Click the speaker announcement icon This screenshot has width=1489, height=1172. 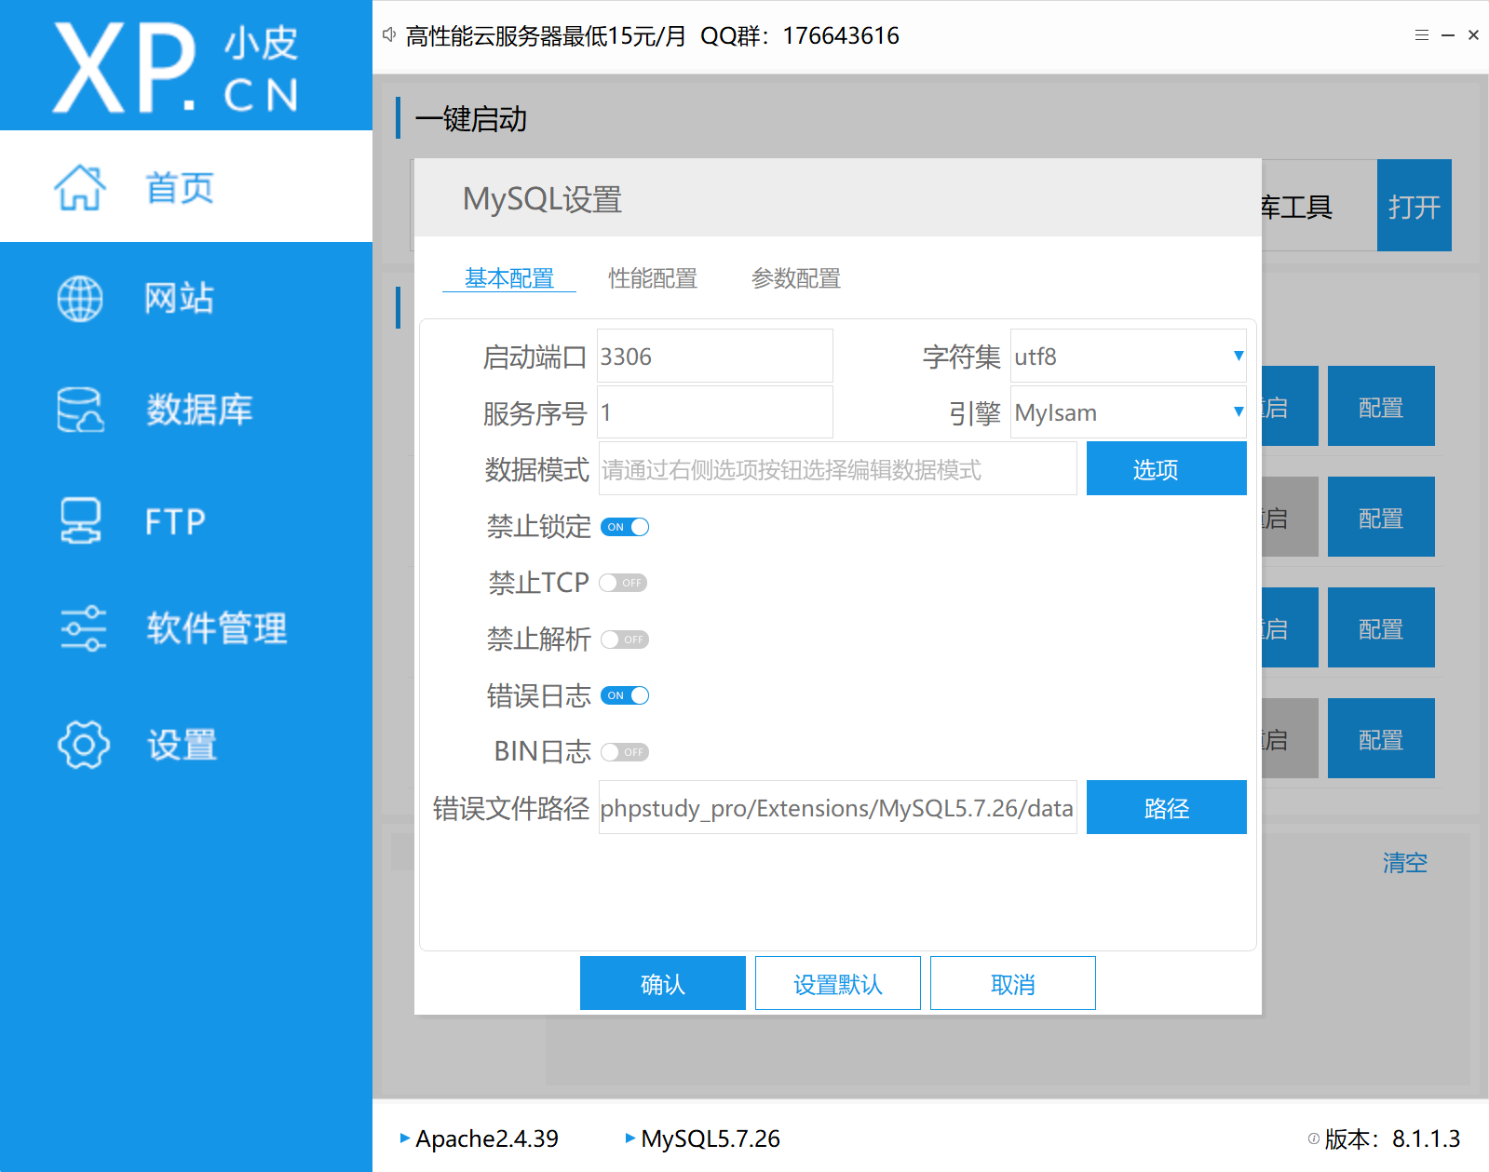(x=389, y=35)
